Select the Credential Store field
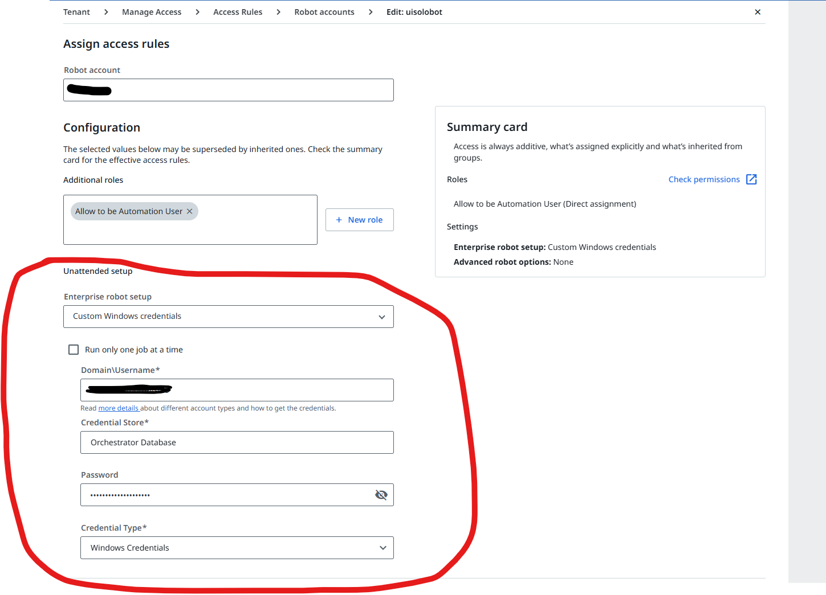This screenshot has height=595, width=826. coord(237,442)
